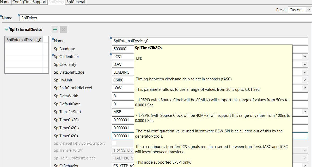
Task: Expand the SpiCsIdentifier dropdown arrow
Action: point(305,56)
